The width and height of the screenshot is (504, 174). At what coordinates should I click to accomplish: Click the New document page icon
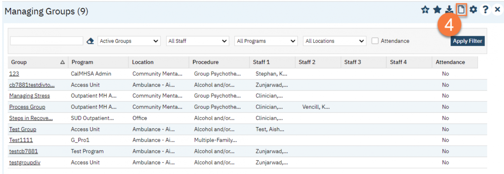[461, 10]
